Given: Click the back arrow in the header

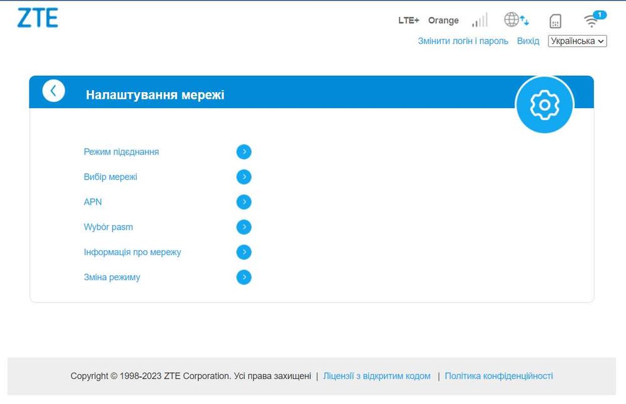Looking at the screenshot, I should click(53, 91).
